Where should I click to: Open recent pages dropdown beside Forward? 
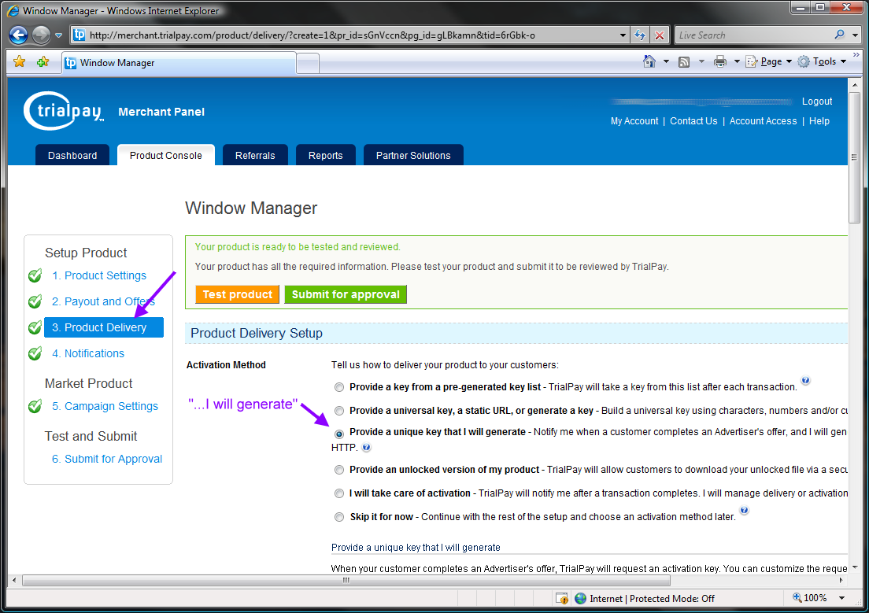[x=58, y=35]
